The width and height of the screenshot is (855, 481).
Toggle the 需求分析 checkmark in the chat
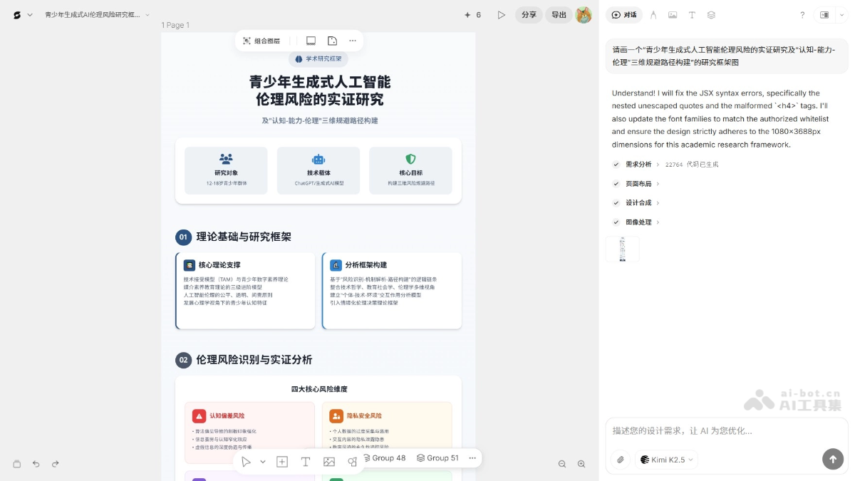point(616,164)
